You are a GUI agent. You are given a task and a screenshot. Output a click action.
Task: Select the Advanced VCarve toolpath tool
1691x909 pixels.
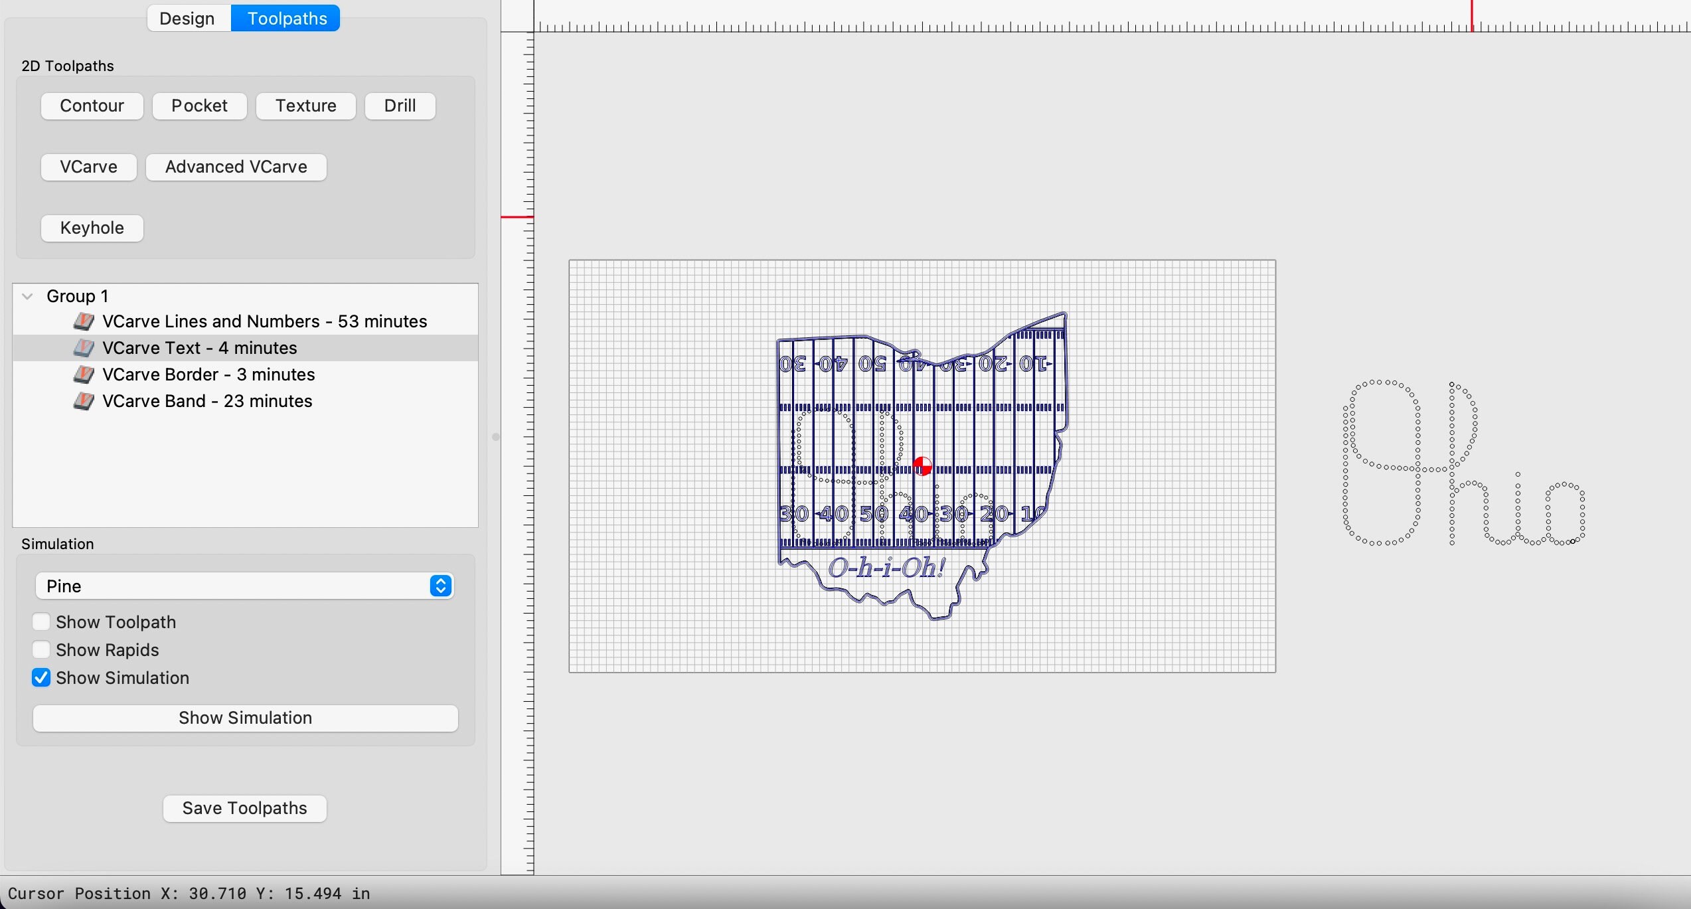235,167
